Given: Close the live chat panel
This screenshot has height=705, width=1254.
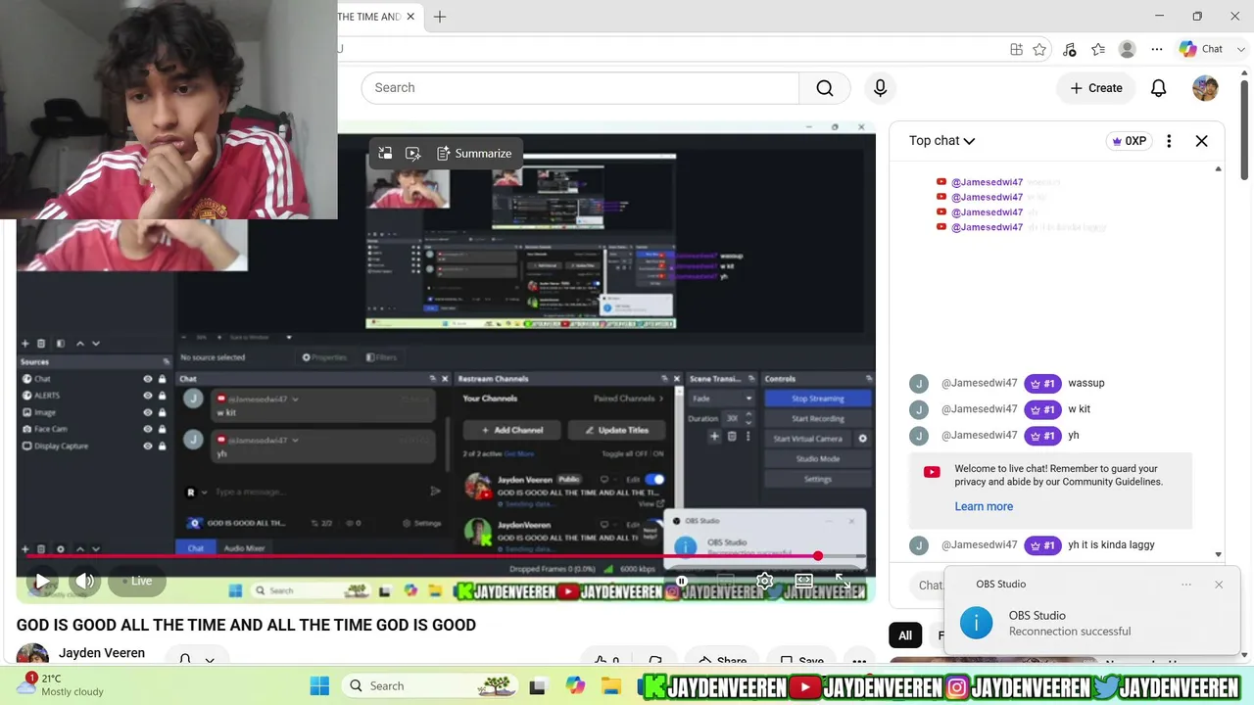Looking at the screenshot, I should [1202, 141].
